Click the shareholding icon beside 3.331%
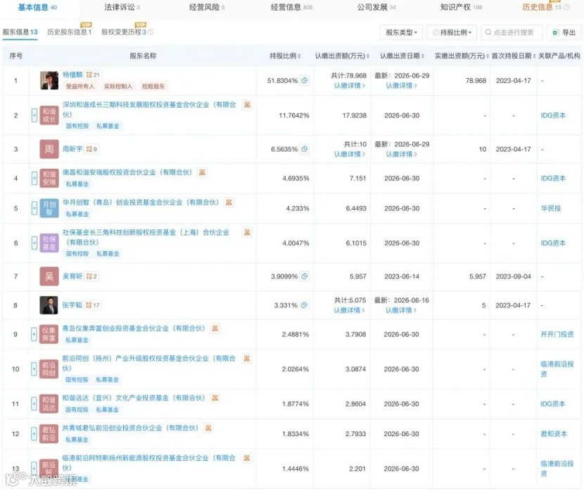 point(304,305)
